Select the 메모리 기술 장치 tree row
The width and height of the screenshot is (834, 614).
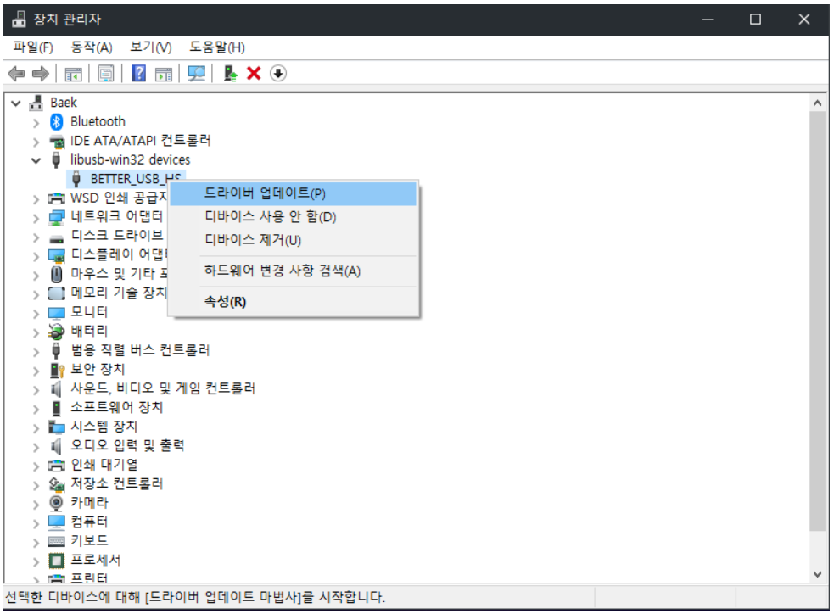pyautogui.click(x=119, y=293)
